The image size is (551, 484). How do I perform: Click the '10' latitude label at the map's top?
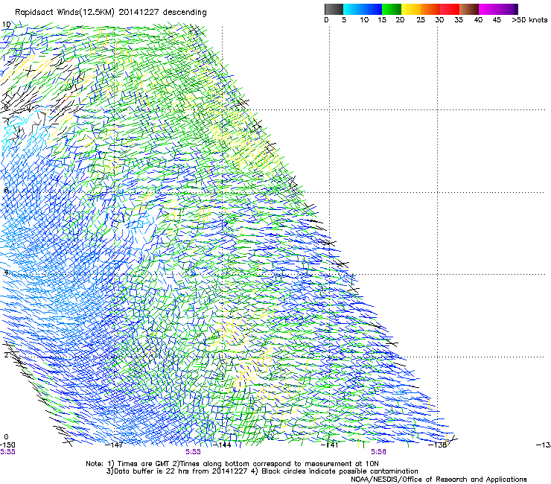tap(6, 25)
